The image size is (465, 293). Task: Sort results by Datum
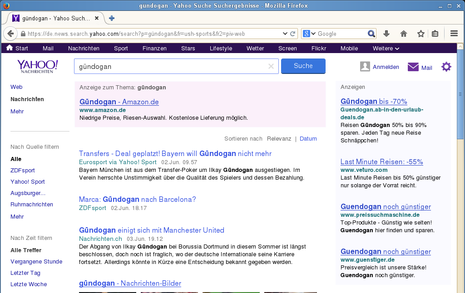pos(308,139)
